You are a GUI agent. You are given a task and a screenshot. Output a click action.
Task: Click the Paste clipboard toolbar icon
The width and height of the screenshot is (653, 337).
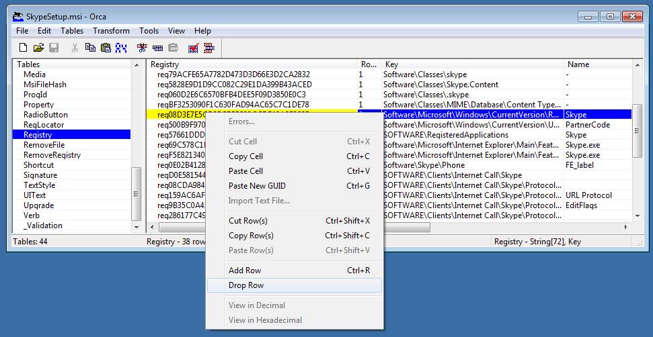coord(106,48)
